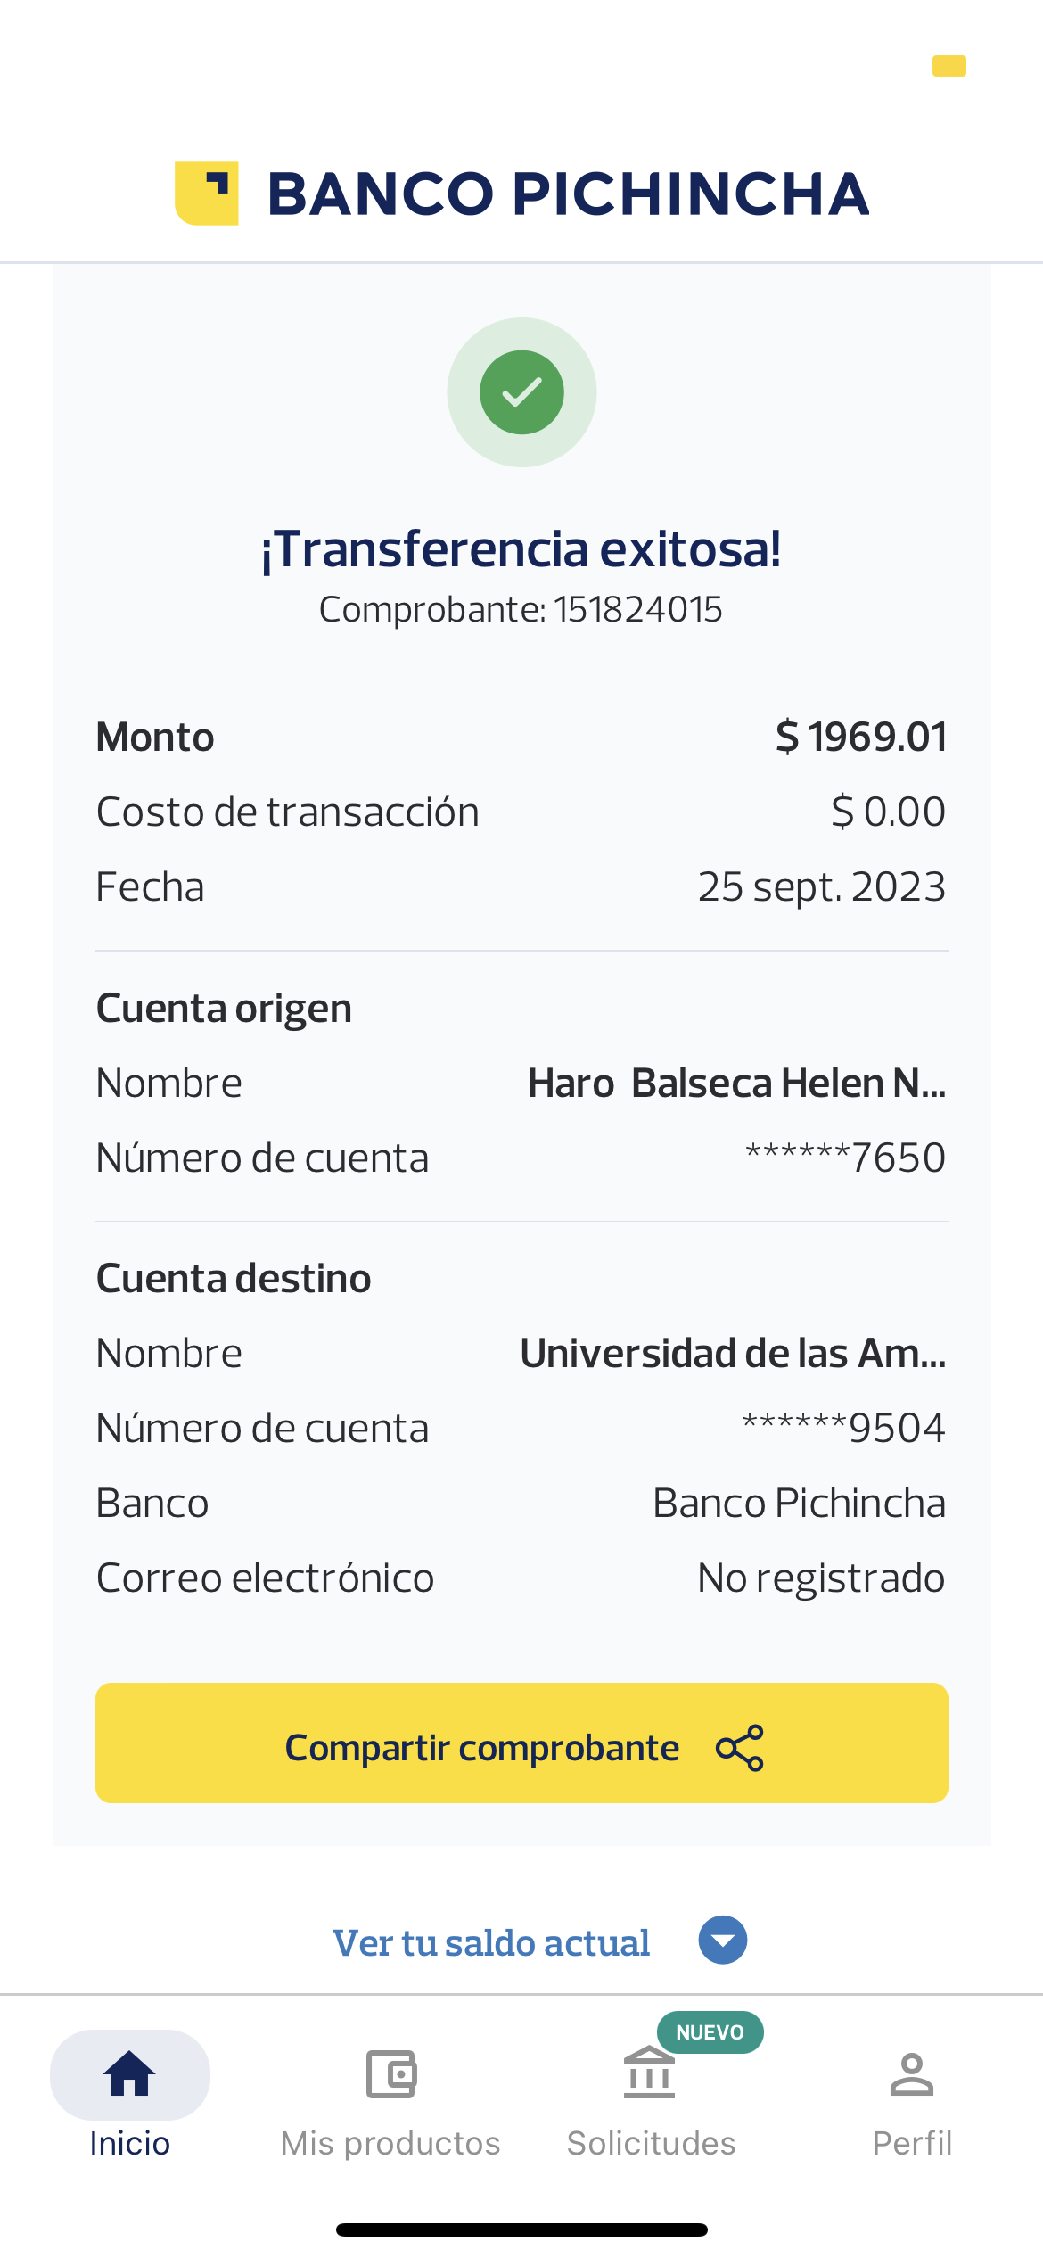
Task: Open the Solicitudes tab
Action: 651,2143
